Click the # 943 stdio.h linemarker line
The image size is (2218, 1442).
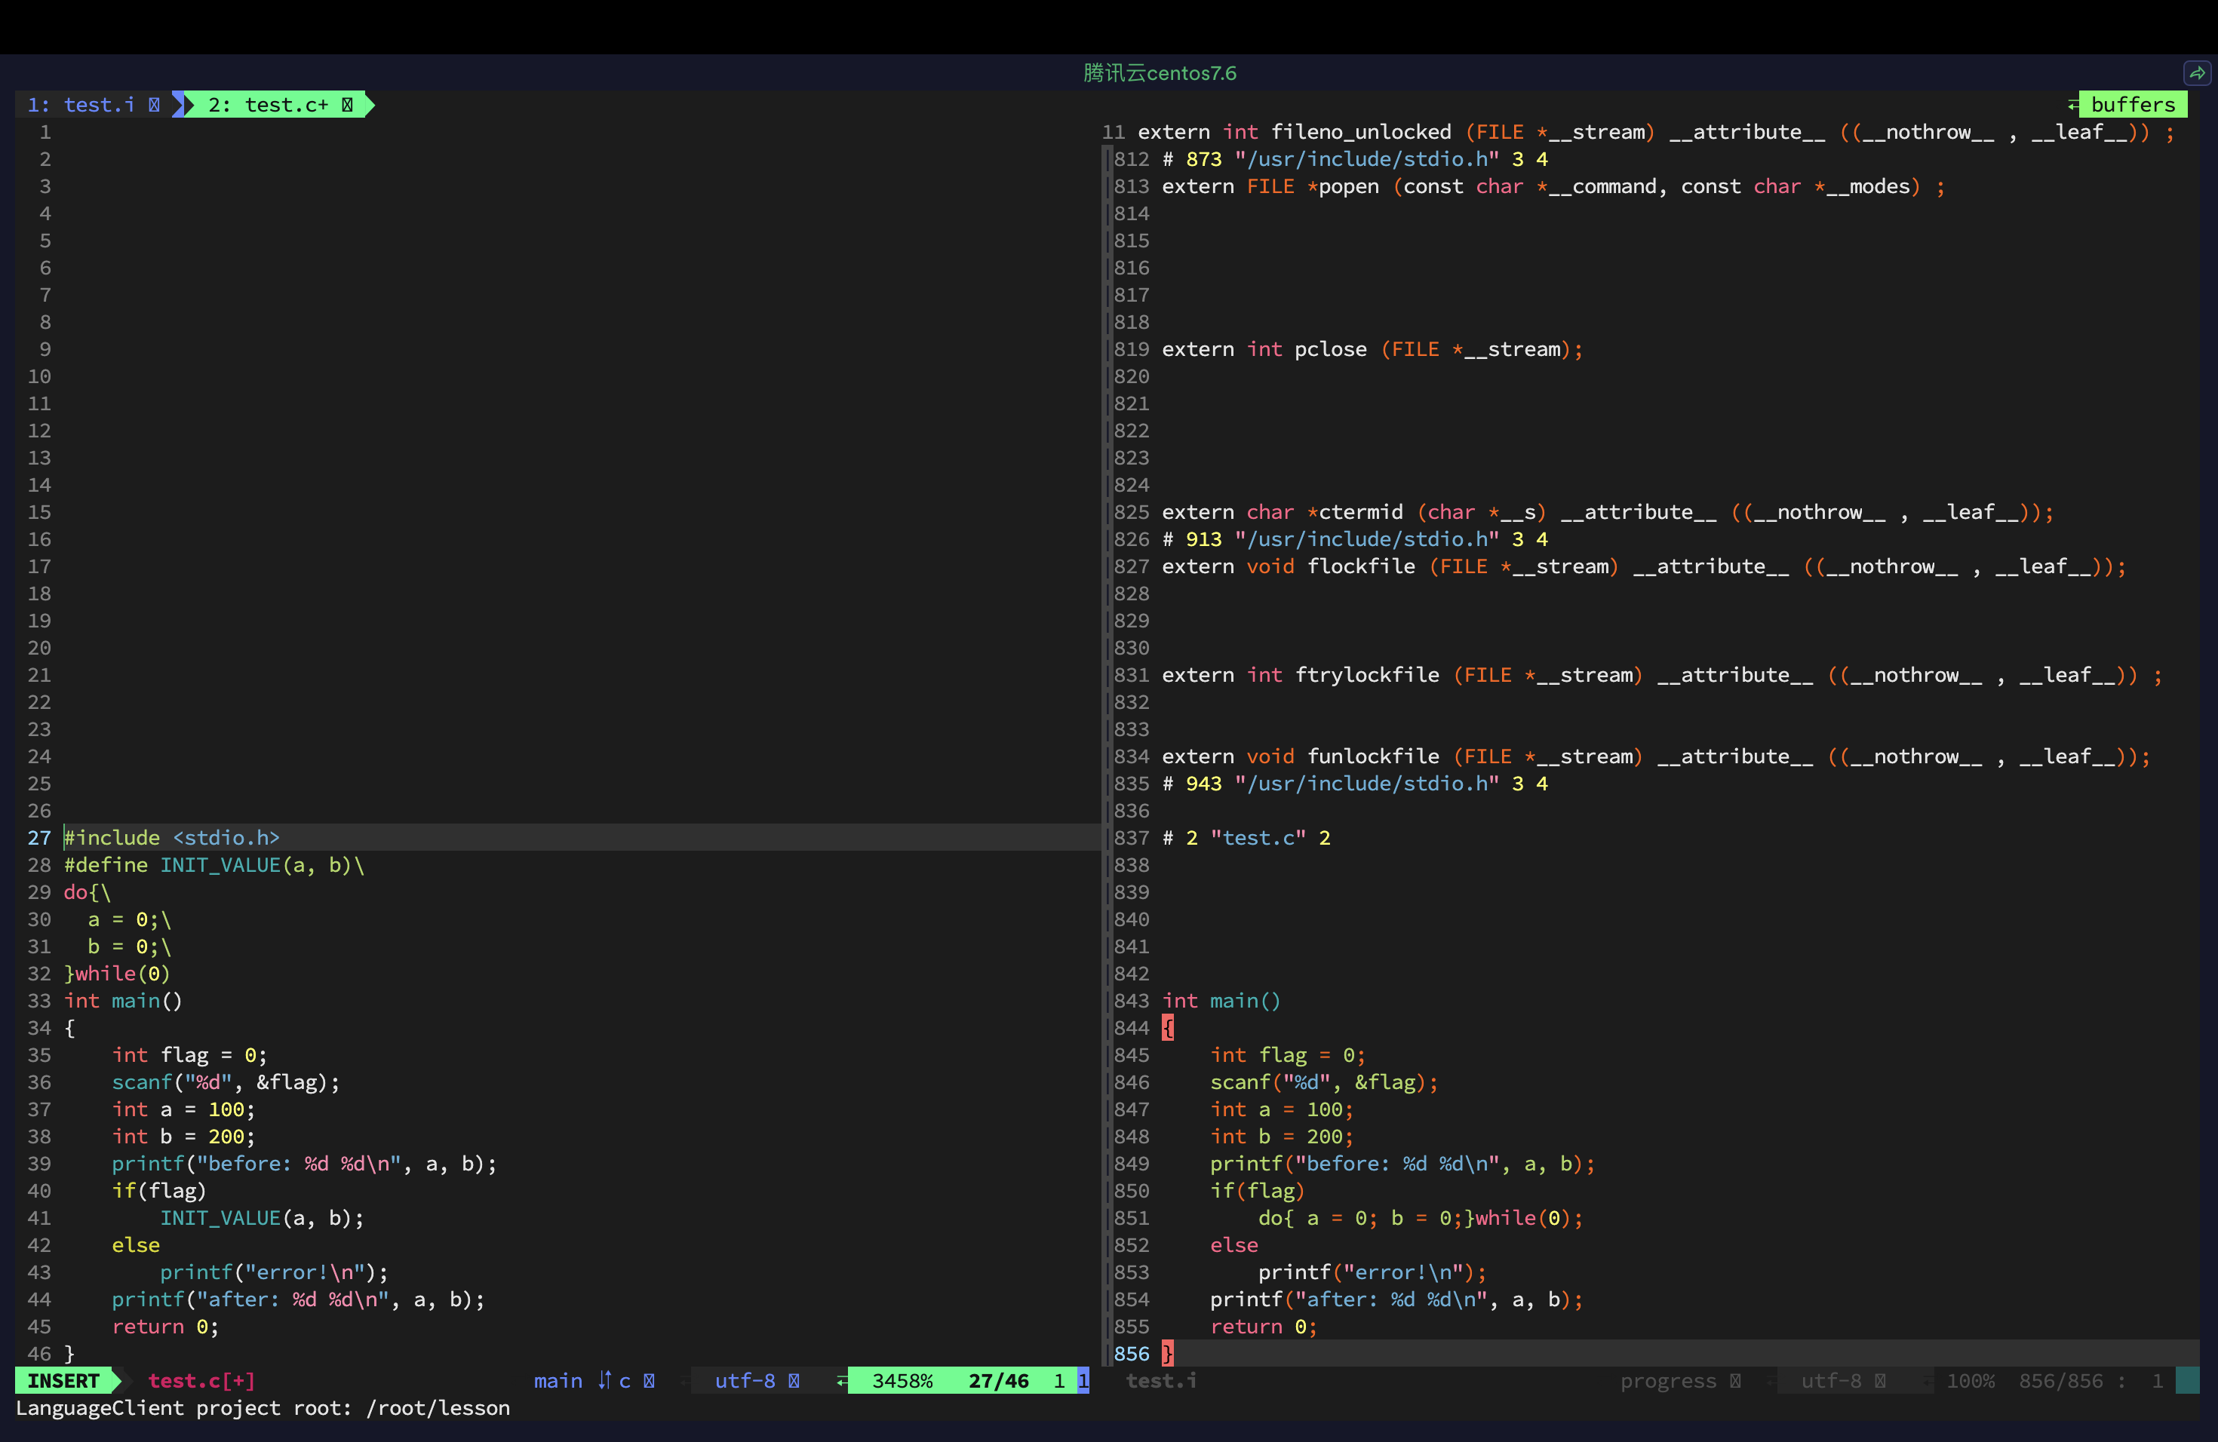tap(1355, 784)
